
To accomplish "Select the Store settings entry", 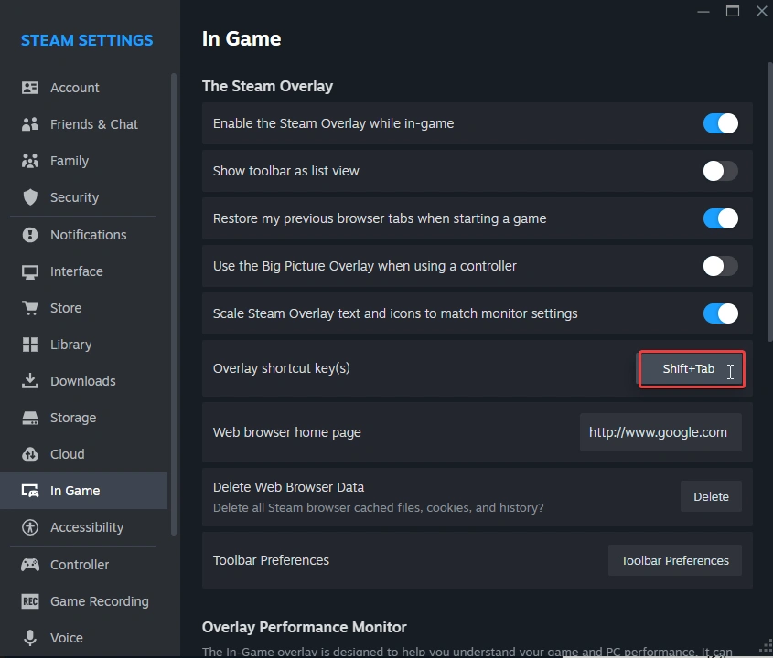I will pyautogui.click(x=84, y=308).
